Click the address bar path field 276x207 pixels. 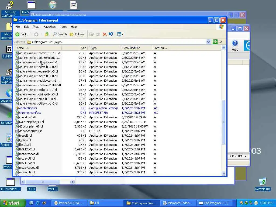point(116,42)
